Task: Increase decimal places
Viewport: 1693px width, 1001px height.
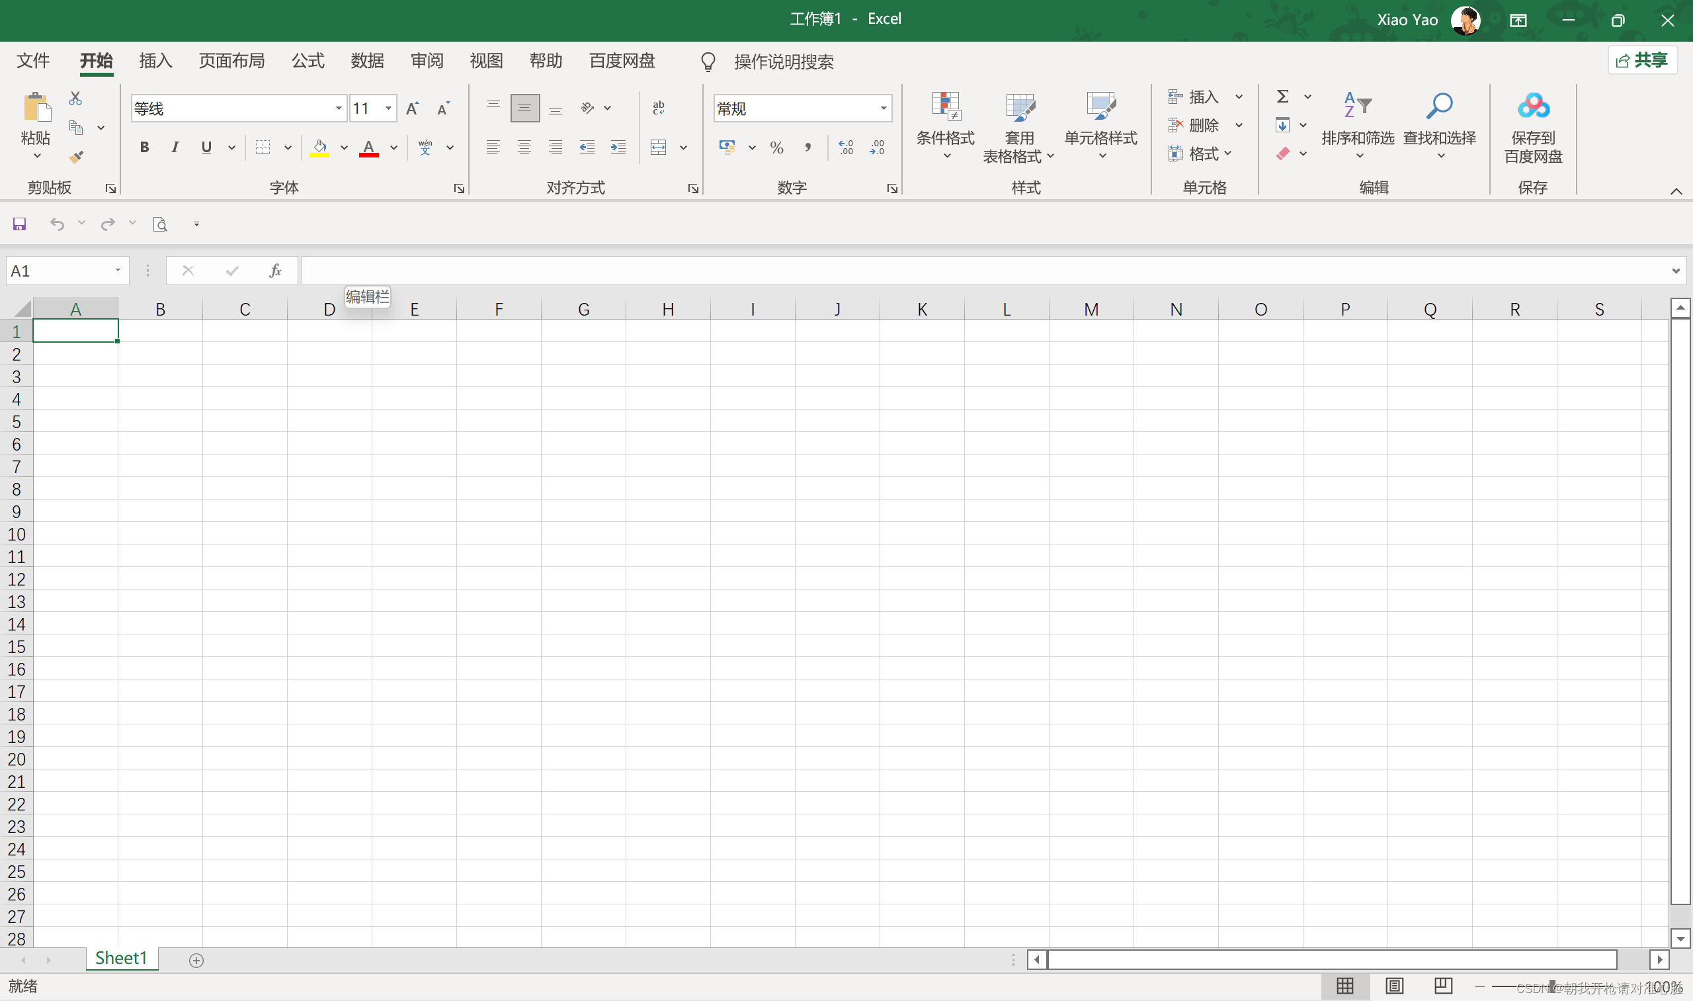Action: click(845, 147)
